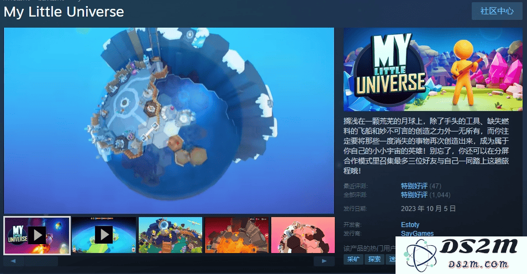Image resolution: width=527 pixels, height=274 pixels.
Task: Click the release date 2023 年 10 月 5 日
Action: click(428, 209)
